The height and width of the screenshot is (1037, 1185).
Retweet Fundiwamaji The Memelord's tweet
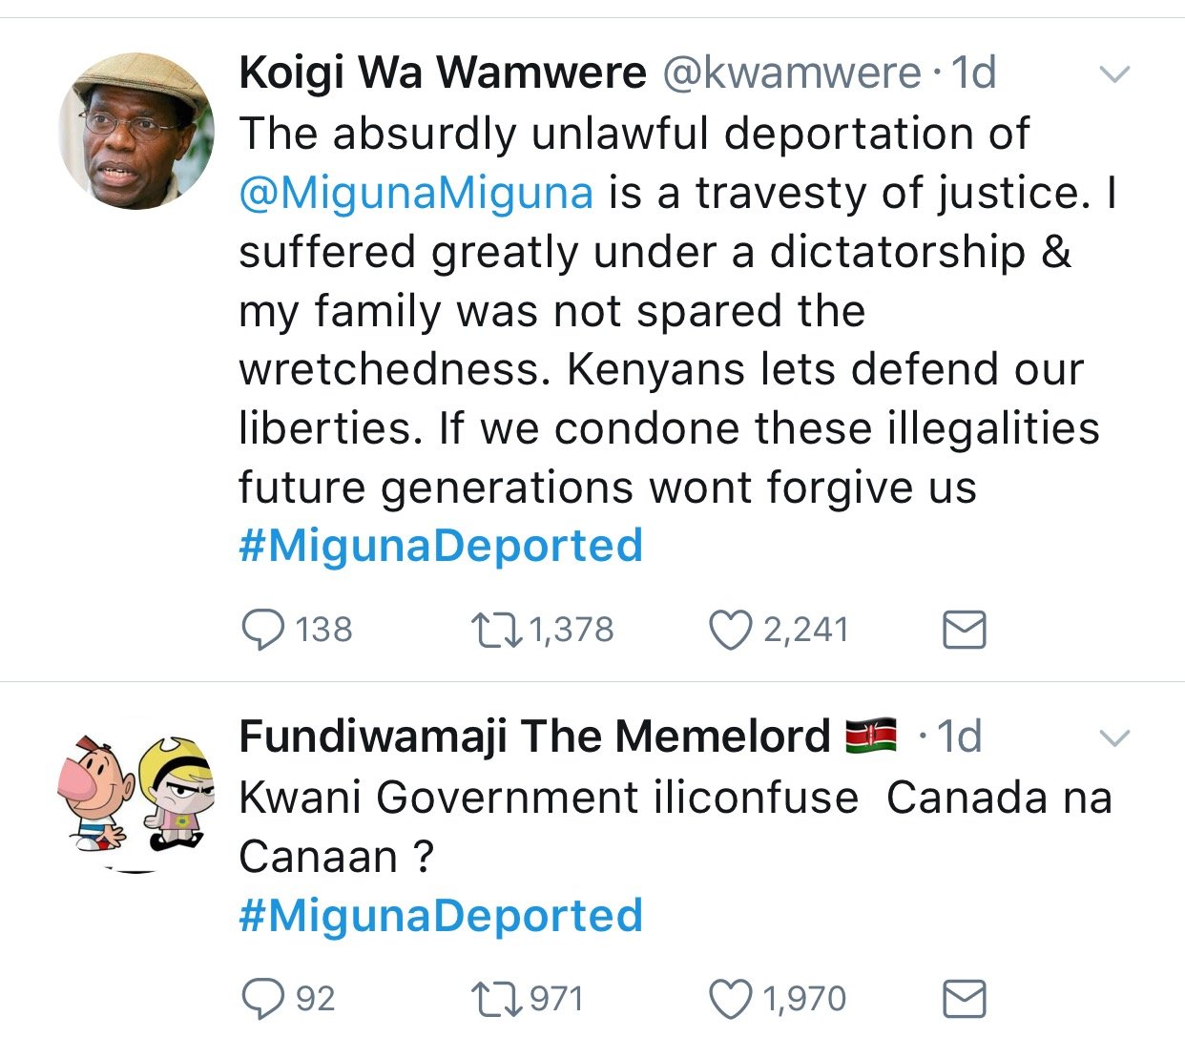click(497, 999)
